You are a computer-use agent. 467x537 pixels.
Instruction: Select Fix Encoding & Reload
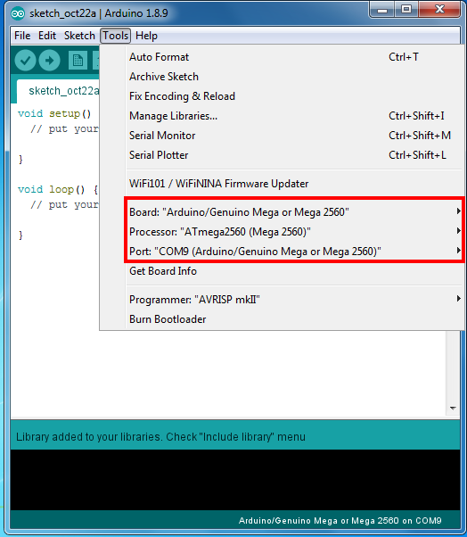[x=295, y=96]
